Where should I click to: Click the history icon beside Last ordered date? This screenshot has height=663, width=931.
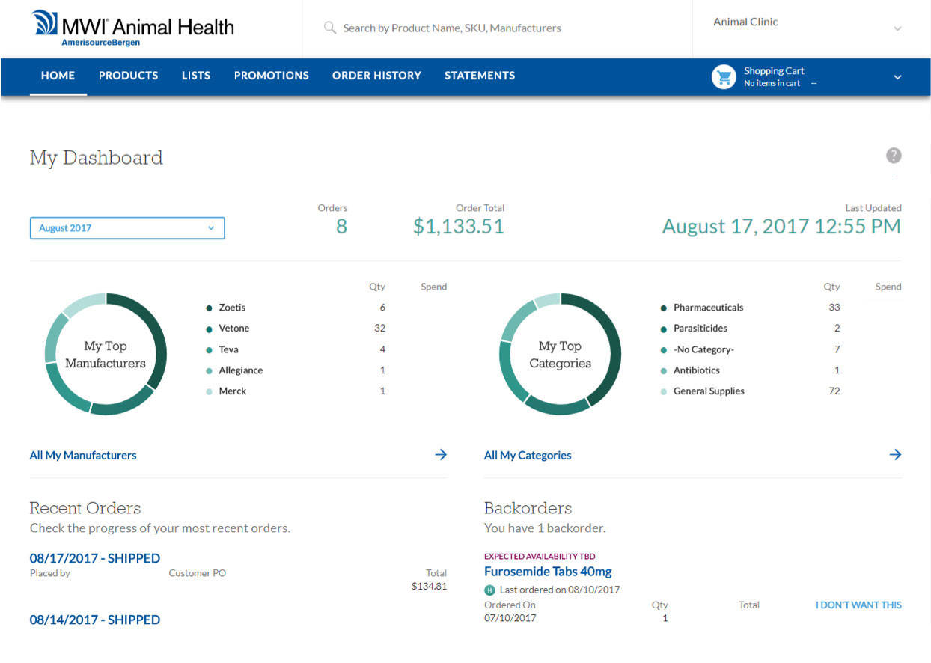coord(489,590)
